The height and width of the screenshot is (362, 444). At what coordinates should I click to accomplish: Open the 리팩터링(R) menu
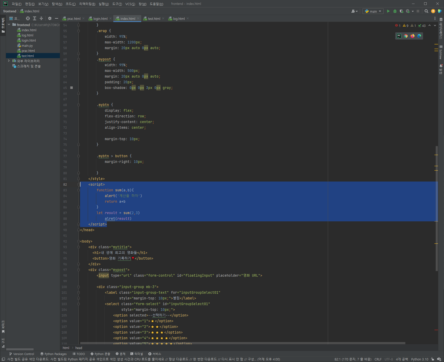tap(87, 4)
